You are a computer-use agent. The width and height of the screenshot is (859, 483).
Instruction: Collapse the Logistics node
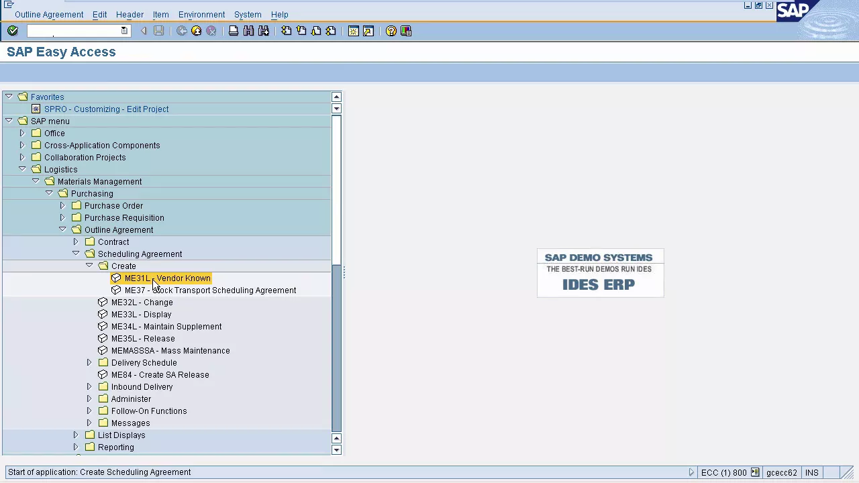pos(22,169)
